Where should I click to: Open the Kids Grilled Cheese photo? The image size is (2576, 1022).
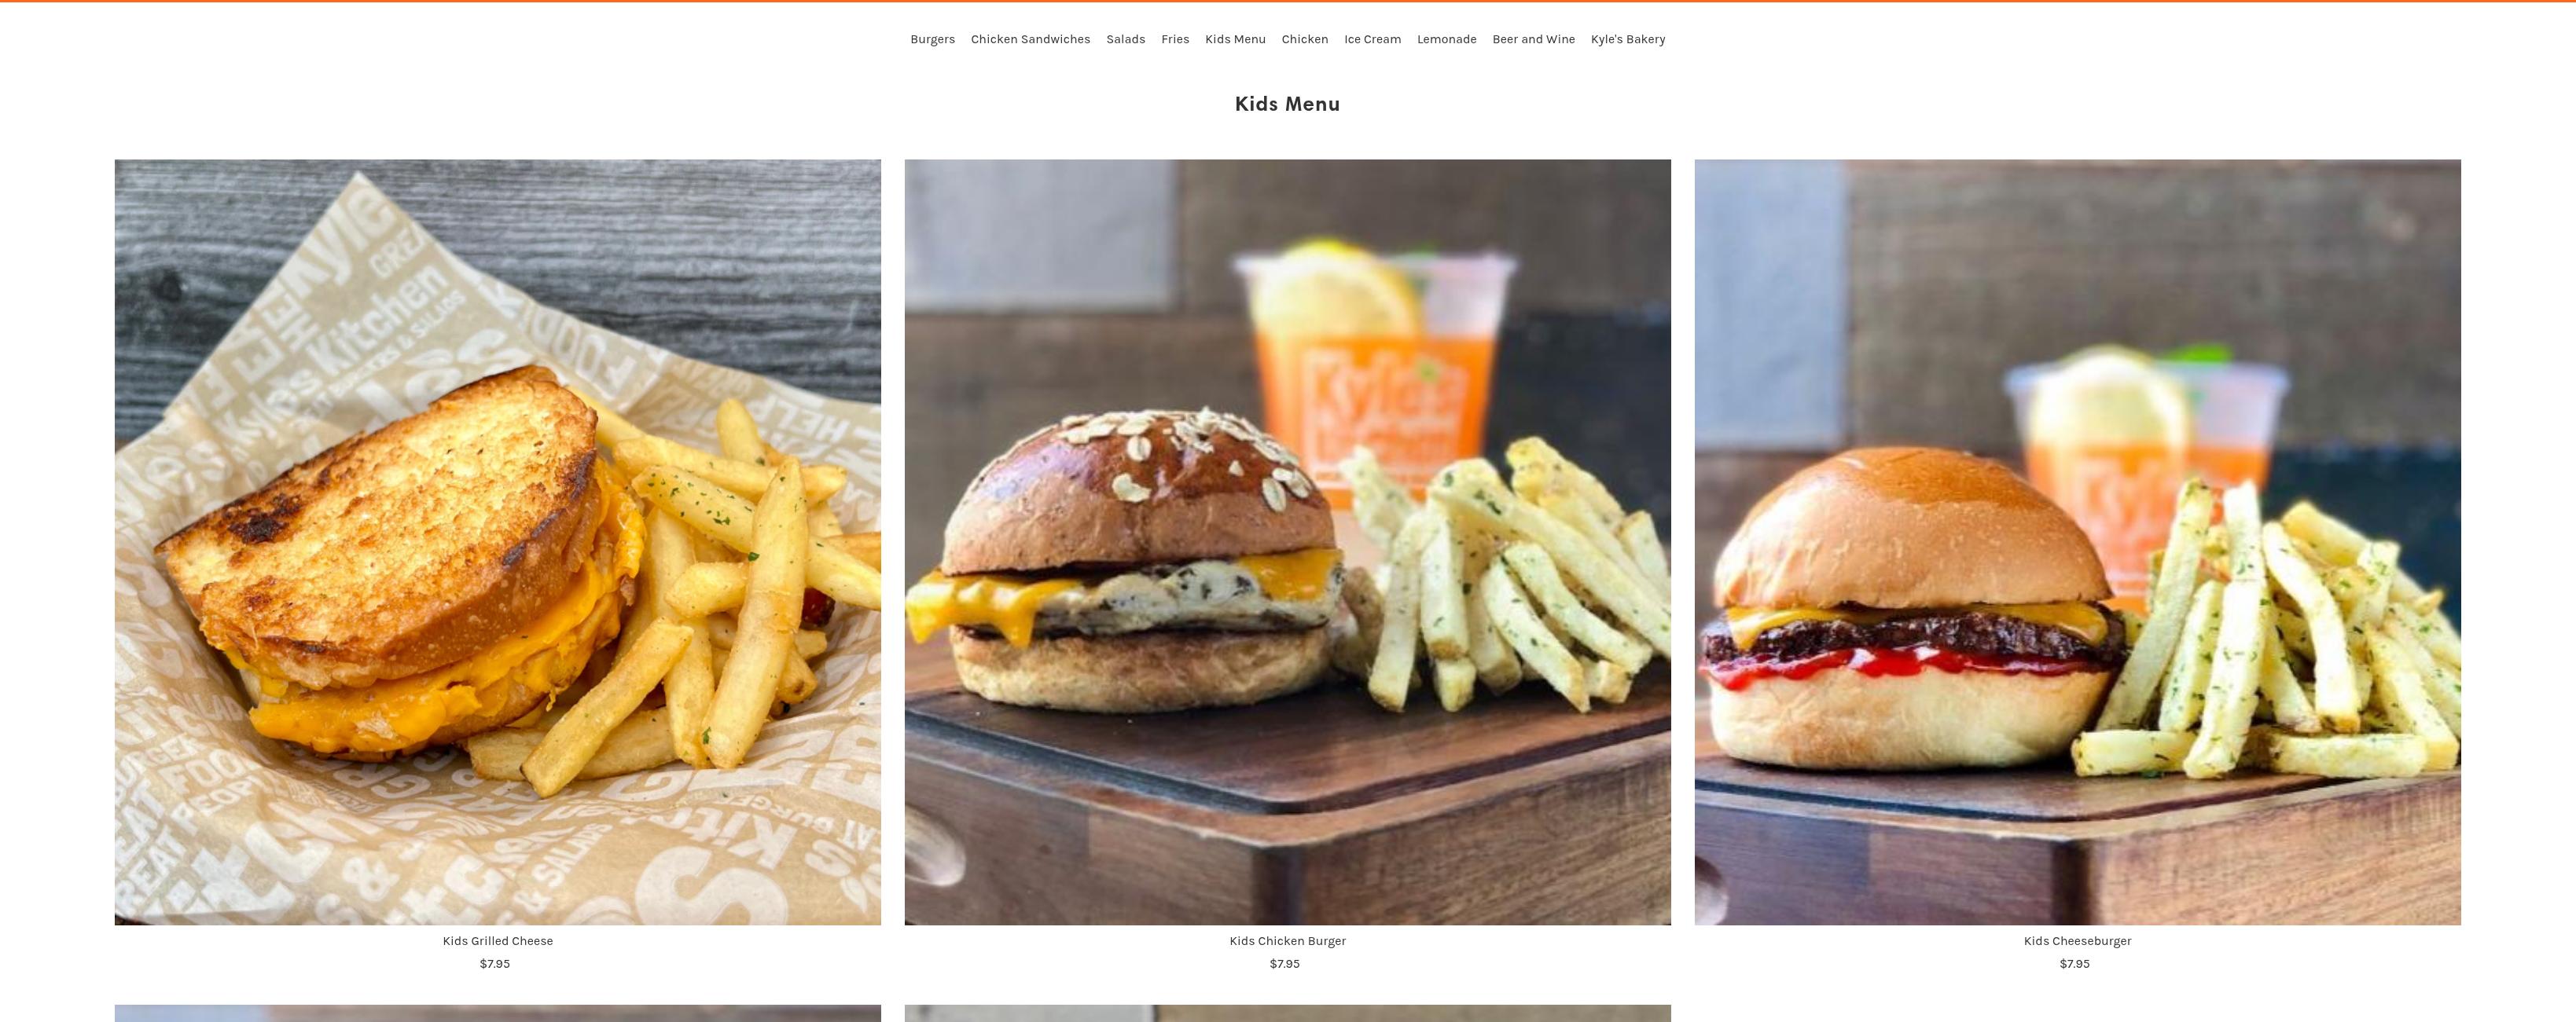(x=498, y=543)
